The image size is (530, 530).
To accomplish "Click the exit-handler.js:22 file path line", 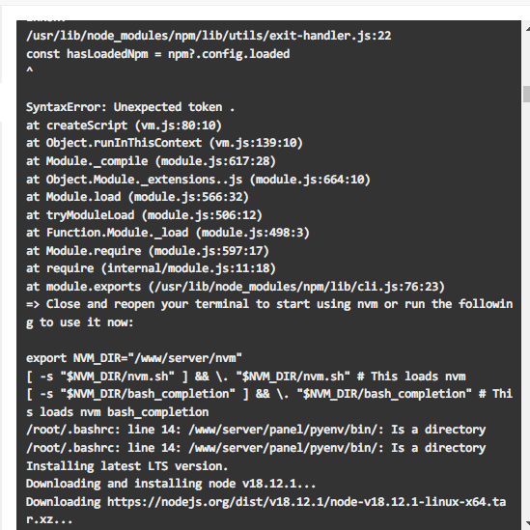I will [x=209, y=36].
